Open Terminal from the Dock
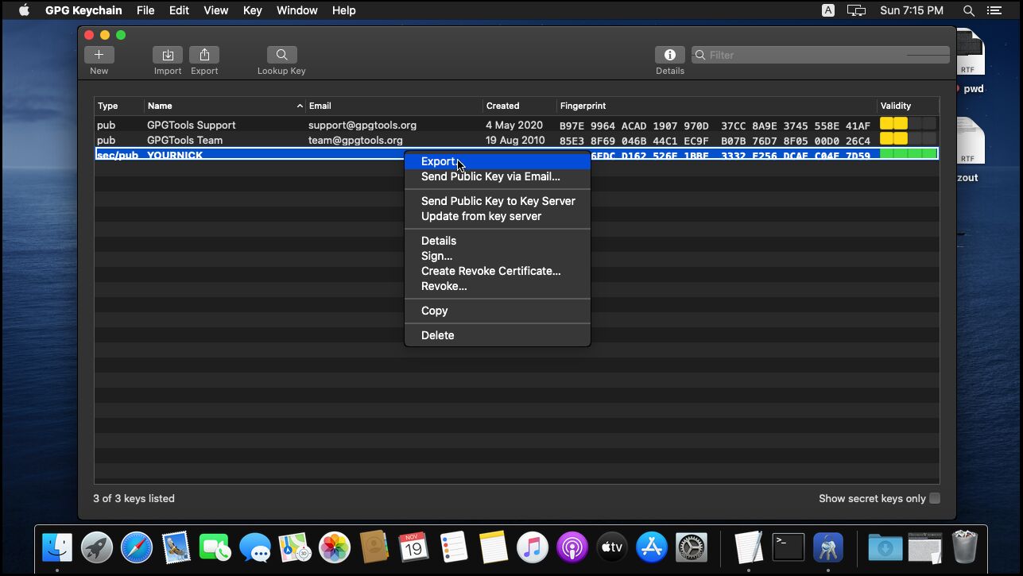Image resolution: width=1023 pixels, height=576 pixels. tap(788, 547)
